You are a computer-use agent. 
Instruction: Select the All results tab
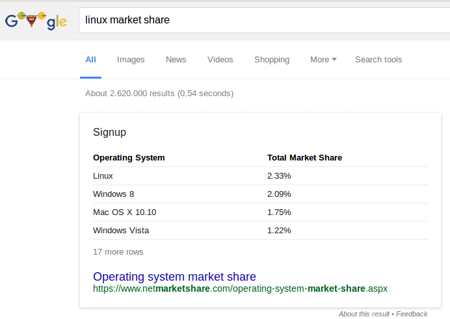(x=90, y=60)
